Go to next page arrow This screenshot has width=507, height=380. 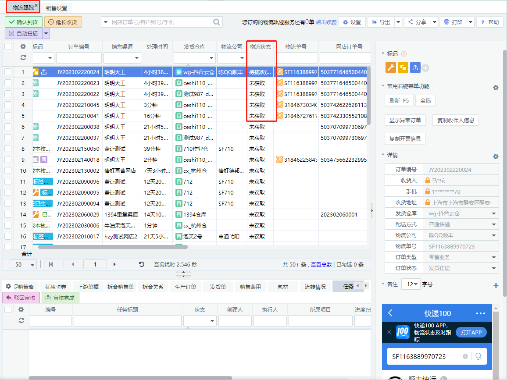pos(114,264)
